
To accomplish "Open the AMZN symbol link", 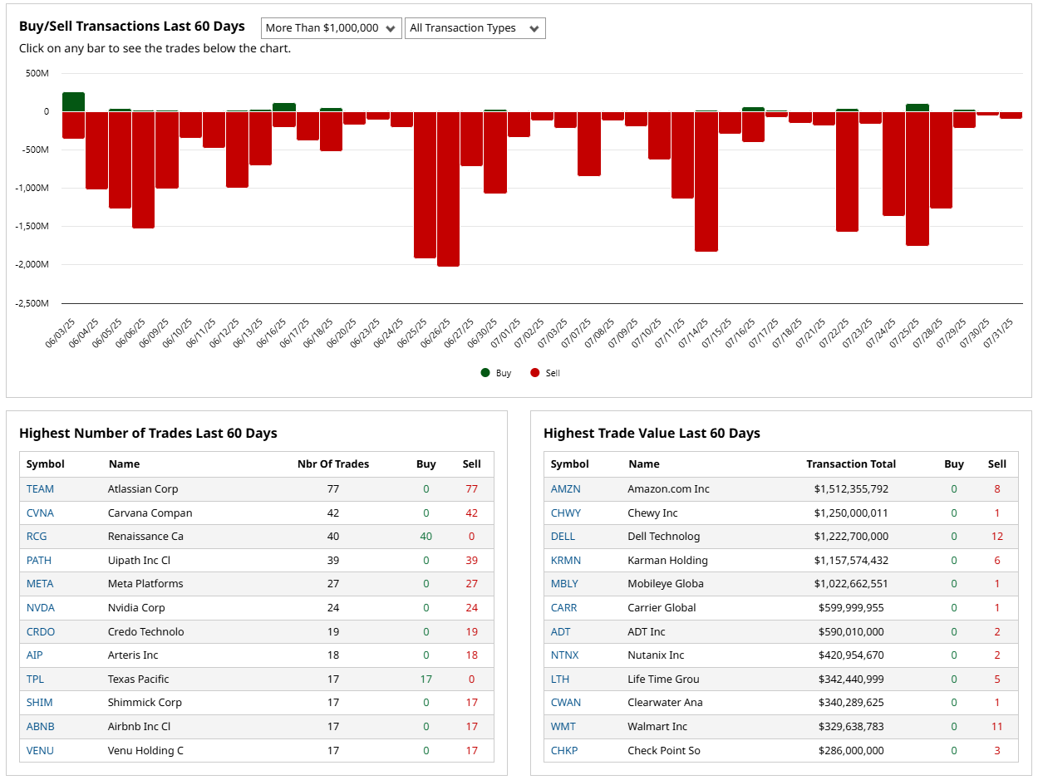I will click(x=566, y=489).
